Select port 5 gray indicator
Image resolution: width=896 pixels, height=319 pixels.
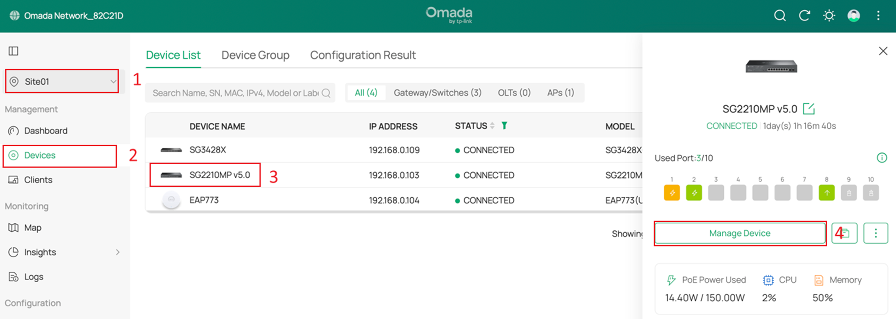click(760, 193)
